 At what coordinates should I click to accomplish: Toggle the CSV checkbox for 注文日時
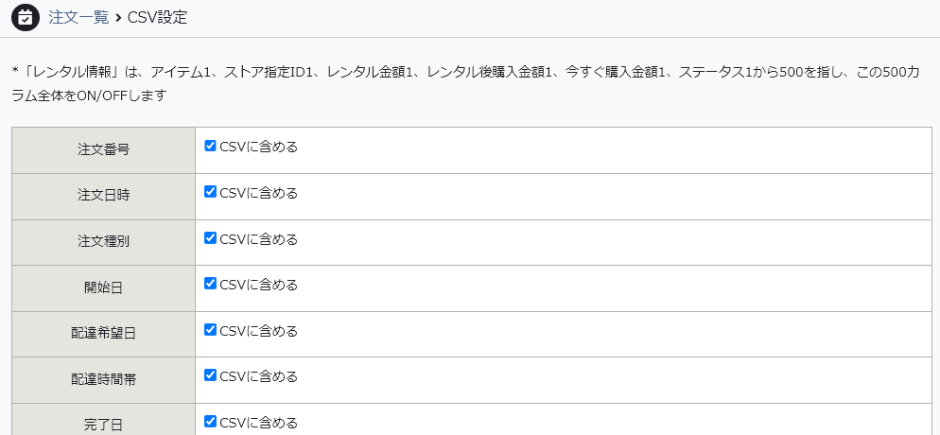pos(210,192)
